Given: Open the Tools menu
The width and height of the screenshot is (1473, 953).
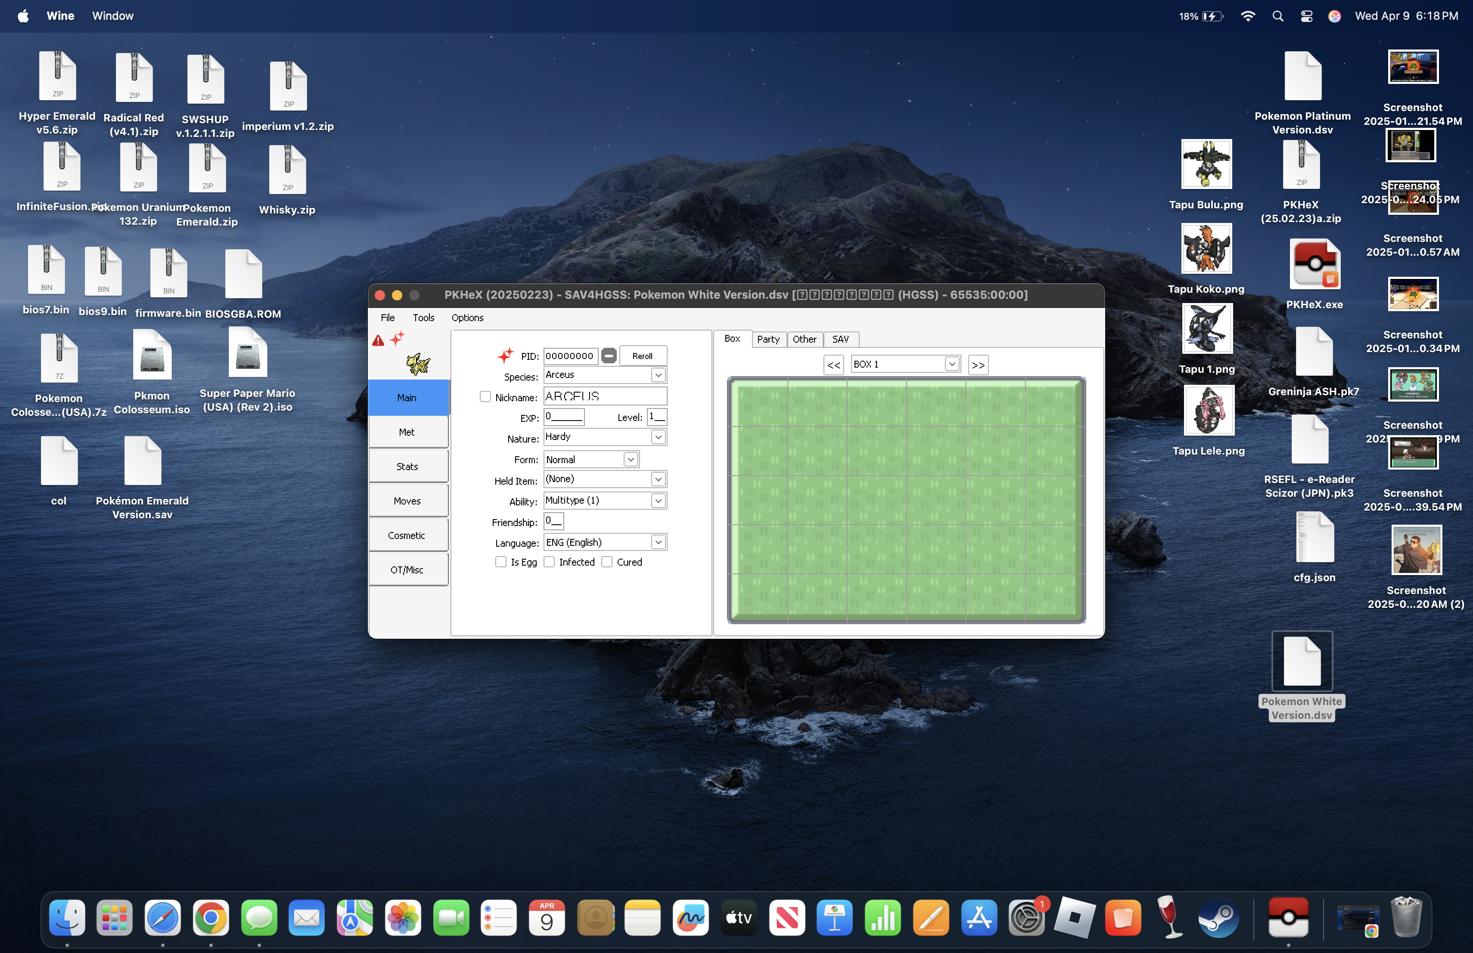Looking at the screenshot, I should click(x=423, y=317).
